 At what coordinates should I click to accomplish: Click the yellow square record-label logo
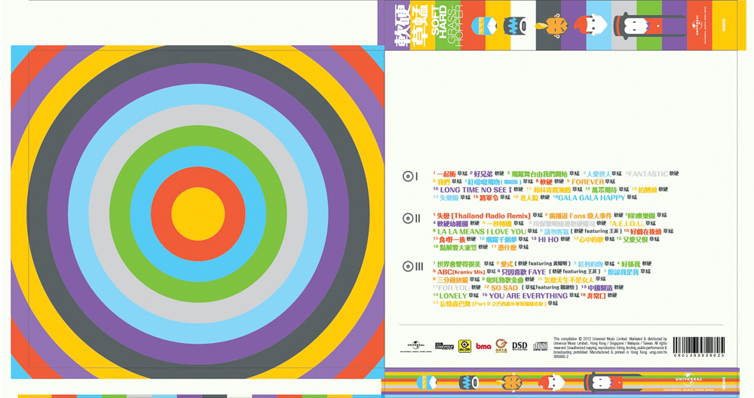[464, 346]
